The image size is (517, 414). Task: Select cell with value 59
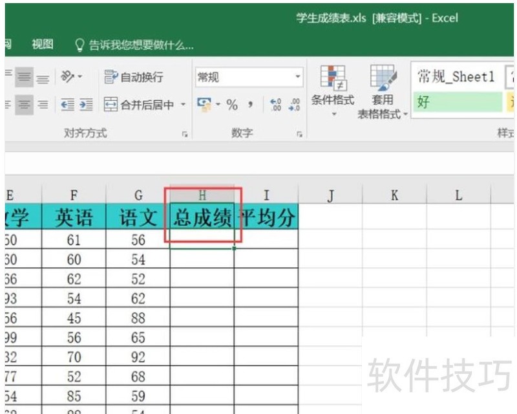click(138, 395)
